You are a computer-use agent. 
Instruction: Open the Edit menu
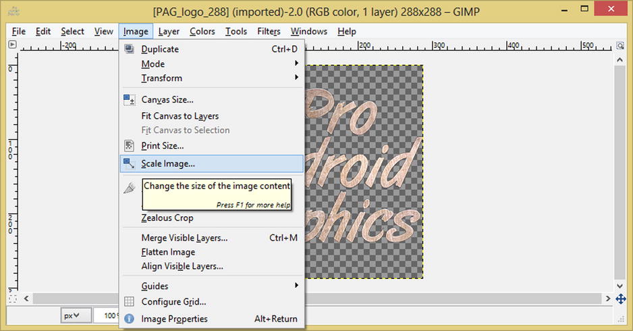pyautogui.click(x=43, y=31)
